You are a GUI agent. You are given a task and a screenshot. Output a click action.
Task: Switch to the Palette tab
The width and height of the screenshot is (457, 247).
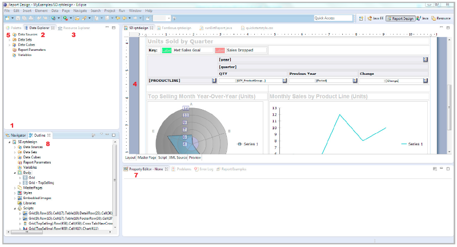(x=14, y=28)
